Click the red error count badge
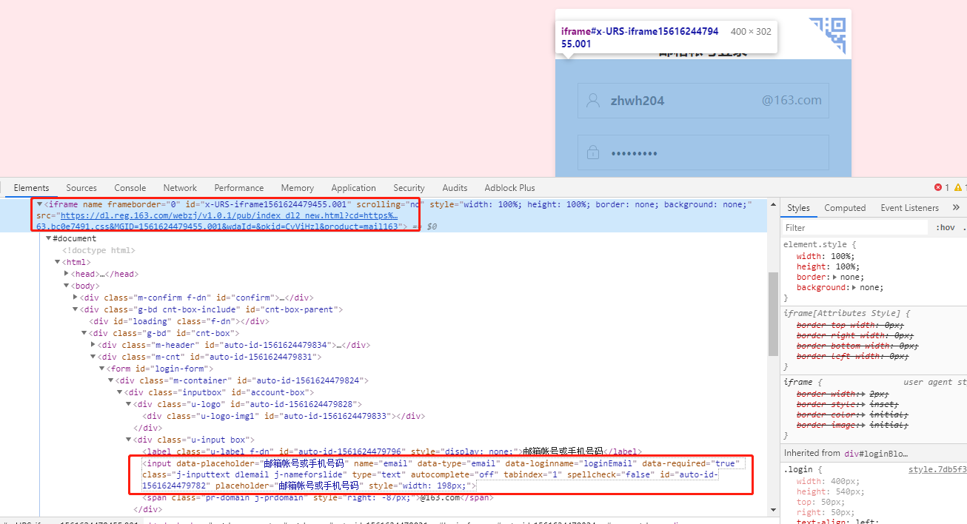Image resolution: width=967 pixels, height=524 pixels. [x=937, y=187]
